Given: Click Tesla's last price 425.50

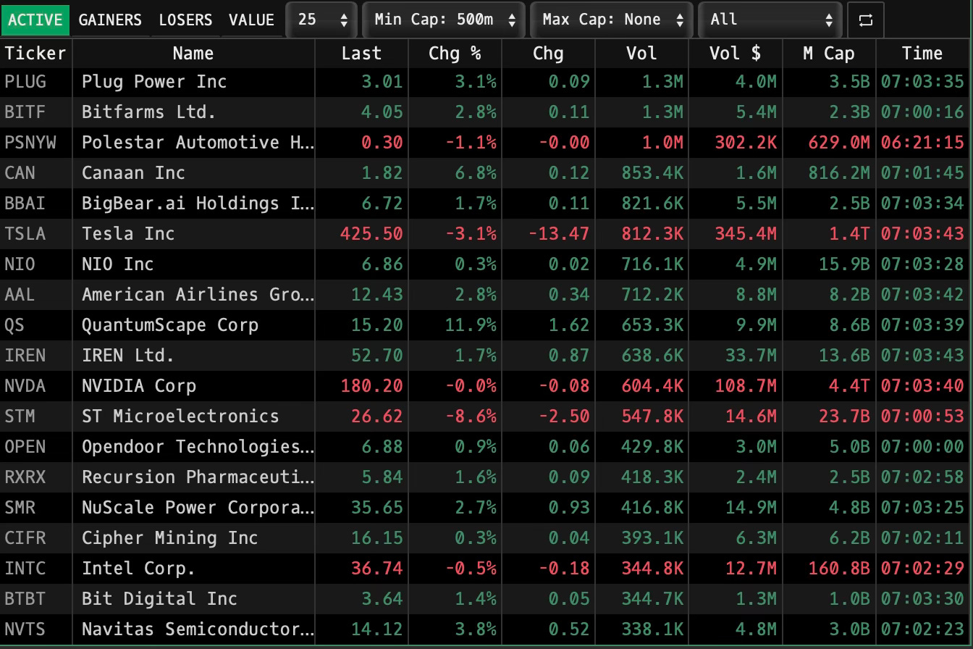Looking at the screenshot, I should click(371, 234).
